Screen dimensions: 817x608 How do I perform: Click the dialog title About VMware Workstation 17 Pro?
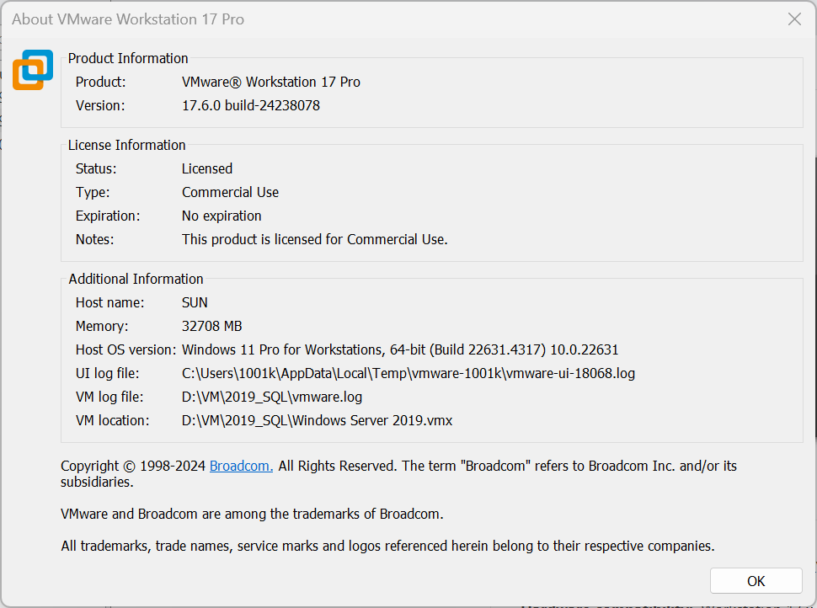click(128, 19)
